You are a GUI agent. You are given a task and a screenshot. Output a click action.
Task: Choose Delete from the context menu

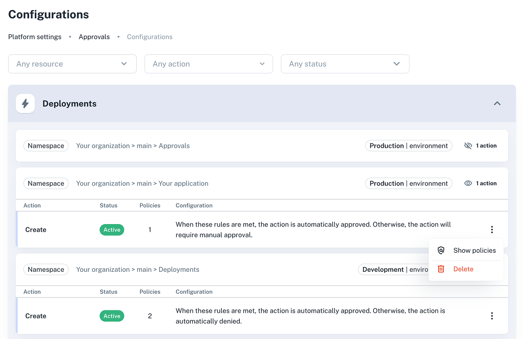(463, 269)
